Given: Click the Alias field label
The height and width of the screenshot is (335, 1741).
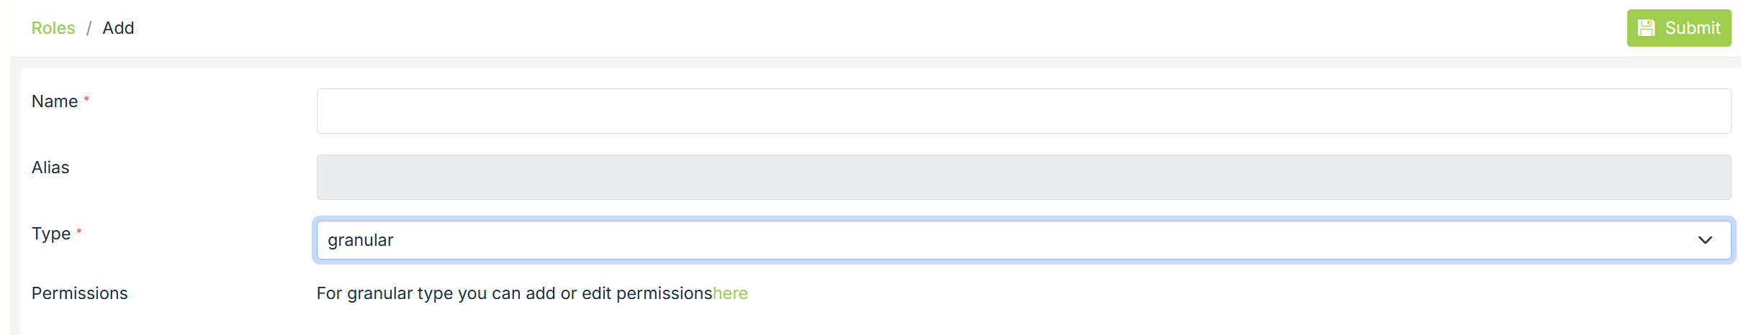Looking at the screenshot, I should tap(50, 167).
